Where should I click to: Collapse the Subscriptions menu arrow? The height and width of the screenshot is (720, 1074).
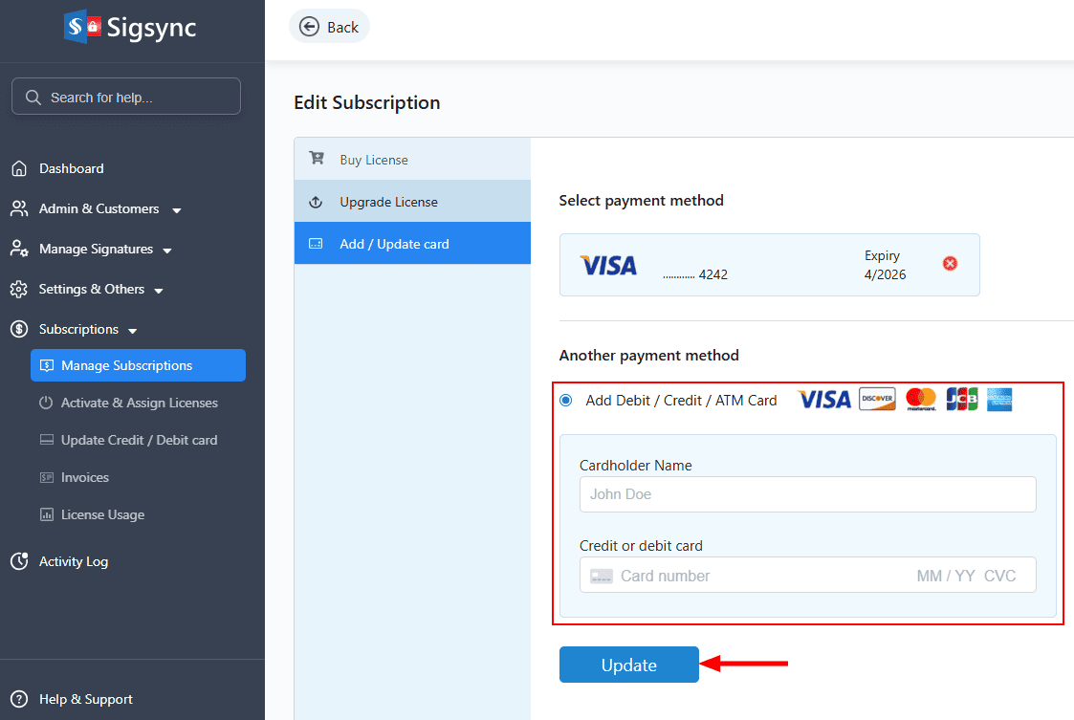click(x=133, y=331)
